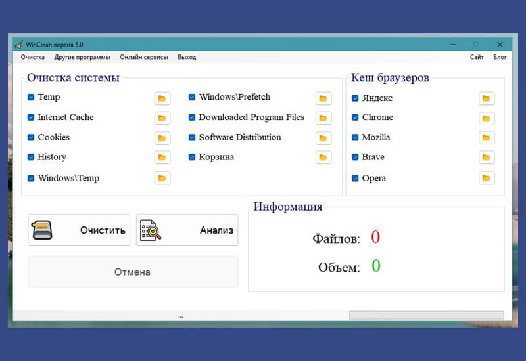Toggle the Software Distribution checkbox
The image size is (526, 361).
coord(192,137)
